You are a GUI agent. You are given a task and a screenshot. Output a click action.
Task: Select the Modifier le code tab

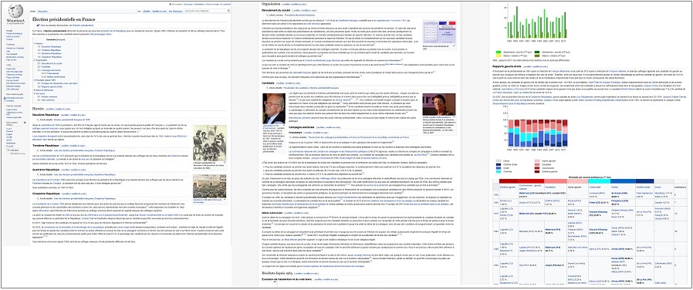click(160, 12)
